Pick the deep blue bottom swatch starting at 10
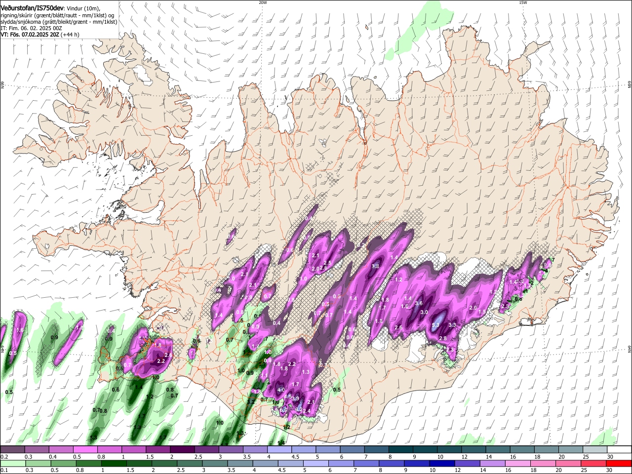Screen dimensions: 632x474 pyautogui.click(x=441, y=463)
